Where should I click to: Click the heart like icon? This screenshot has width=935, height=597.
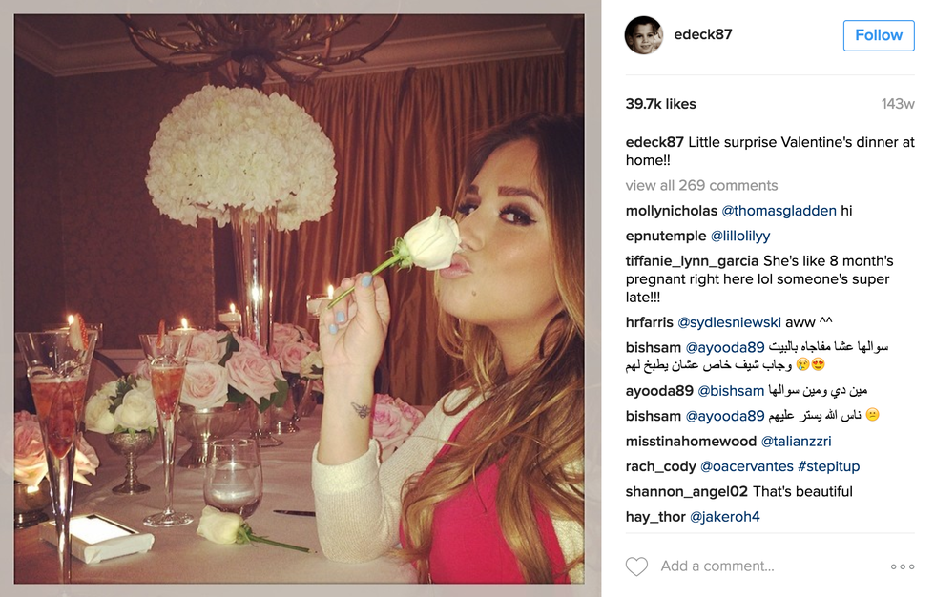click(636, 566)
